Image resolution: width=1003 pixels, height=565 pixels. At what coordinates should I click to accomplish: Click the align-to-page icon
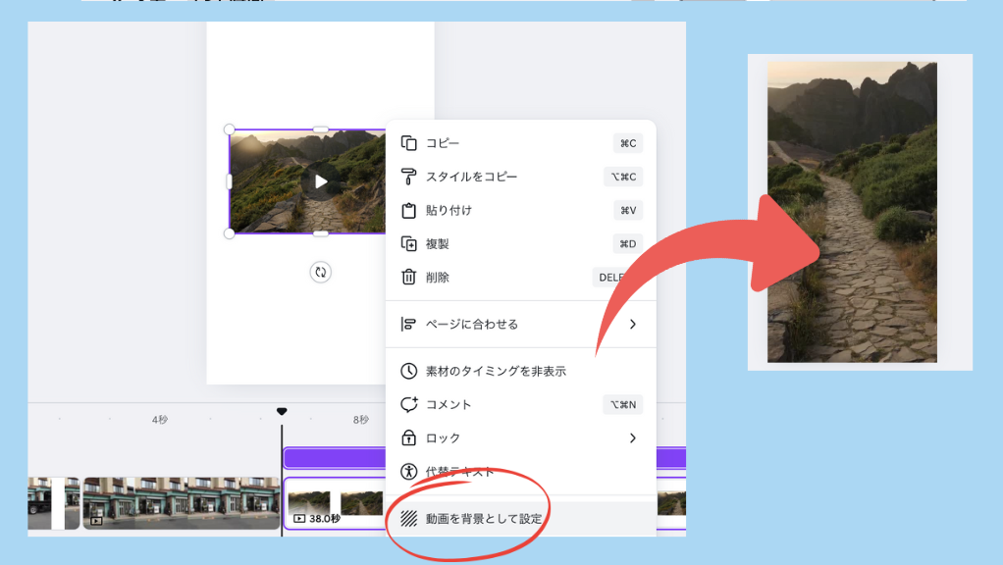pyautogui.click(x=408, y=324)
